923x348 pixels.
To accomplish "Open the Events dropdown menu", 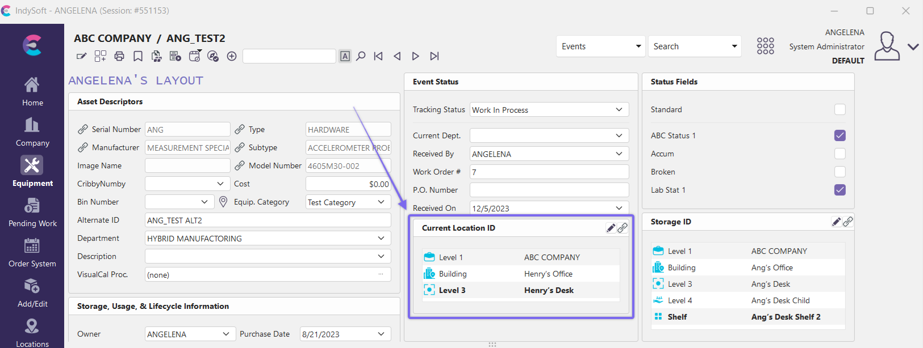I will [600, 46].
